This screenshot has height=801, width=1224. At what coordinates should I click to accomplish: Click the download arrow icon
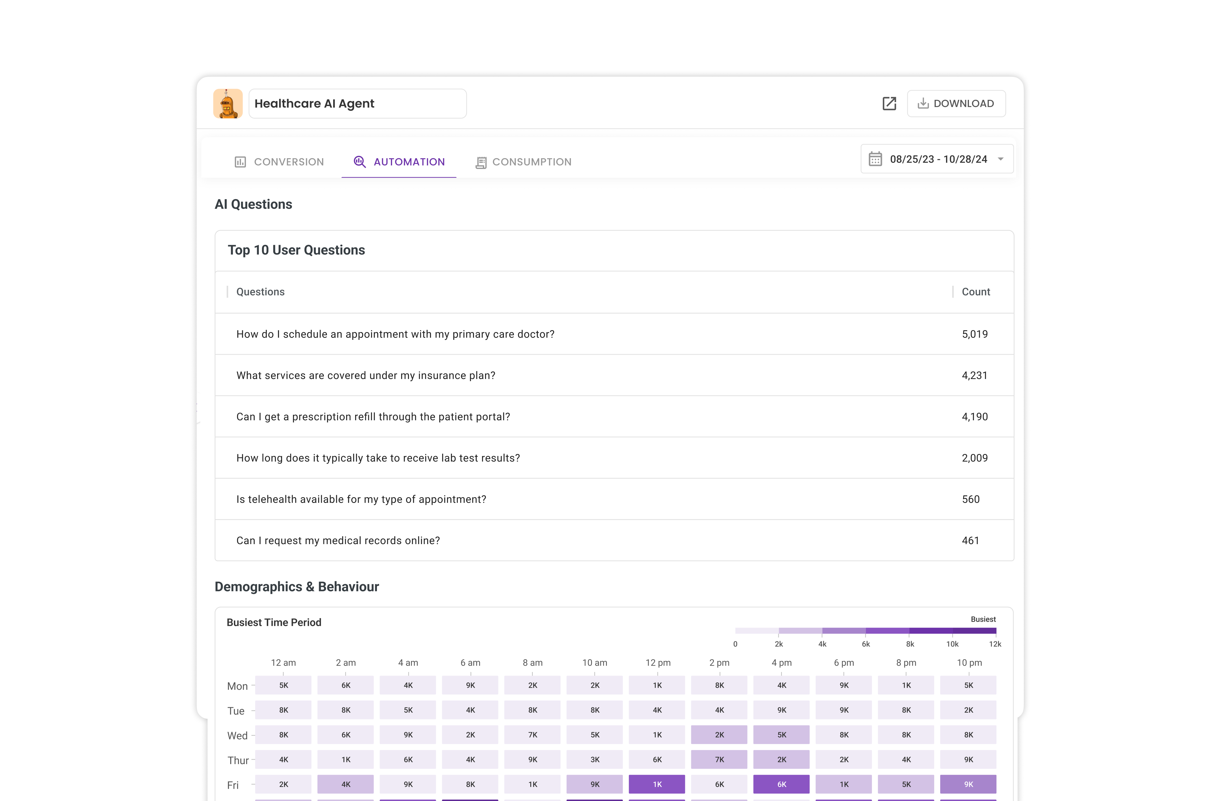pyautogui.click(x=923, y=103)
